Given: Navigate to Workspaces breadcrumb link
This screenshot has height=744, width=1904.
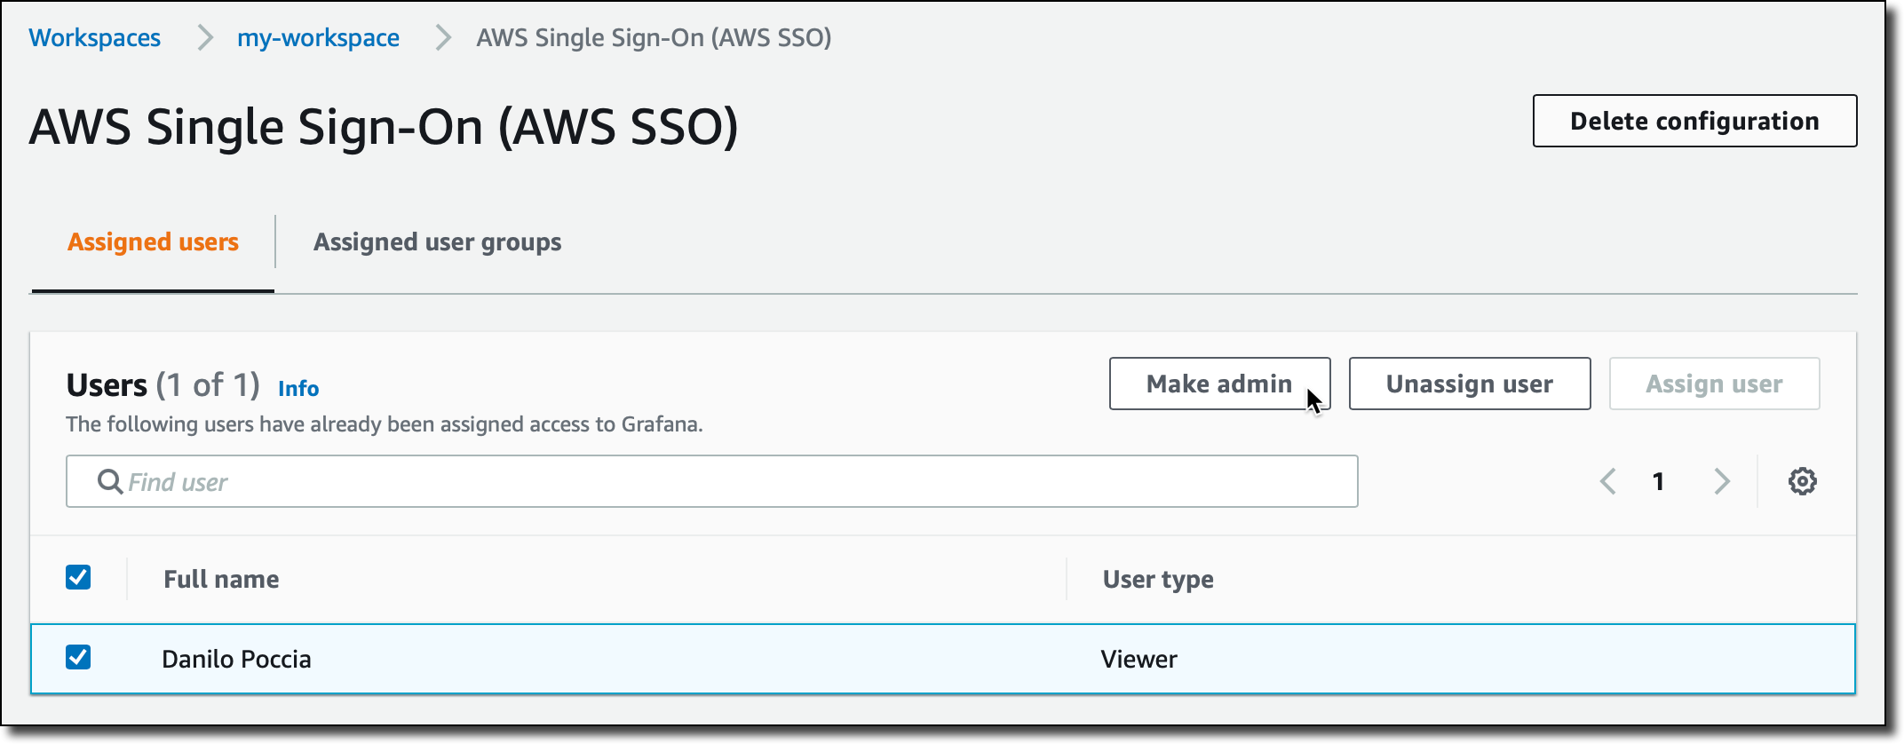Looking at the screenshot, I should [x=94, y=37].
